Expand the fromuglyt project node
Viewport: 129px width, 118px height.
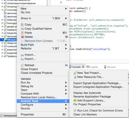(x=2, y=23)
